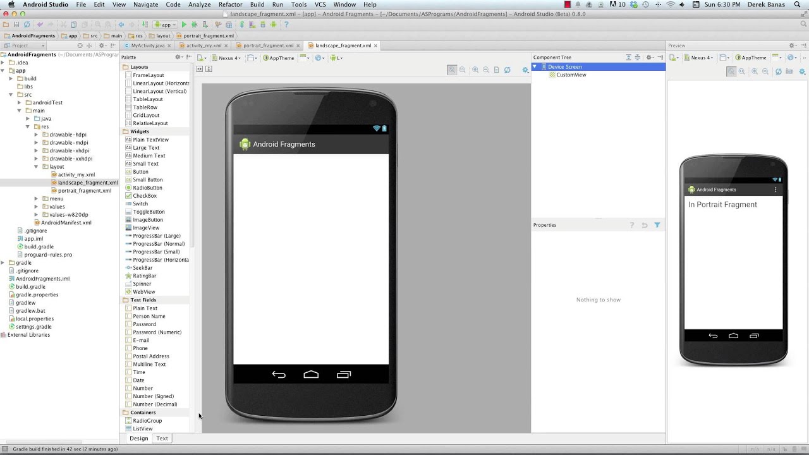The height and width of the screenshot is (455, 809).
Task: Zoom in on the Preview panel
Action: tap(755, 71)
